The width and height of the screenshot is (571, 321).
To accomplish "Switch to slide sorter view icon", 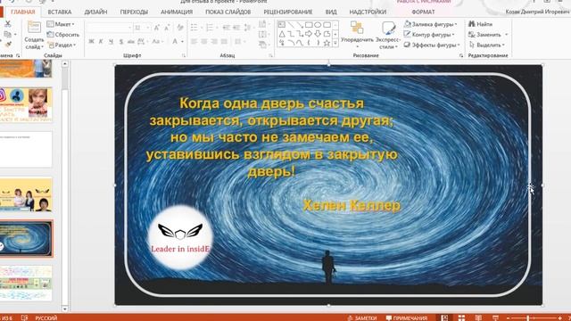I will [x=461, y=317].
